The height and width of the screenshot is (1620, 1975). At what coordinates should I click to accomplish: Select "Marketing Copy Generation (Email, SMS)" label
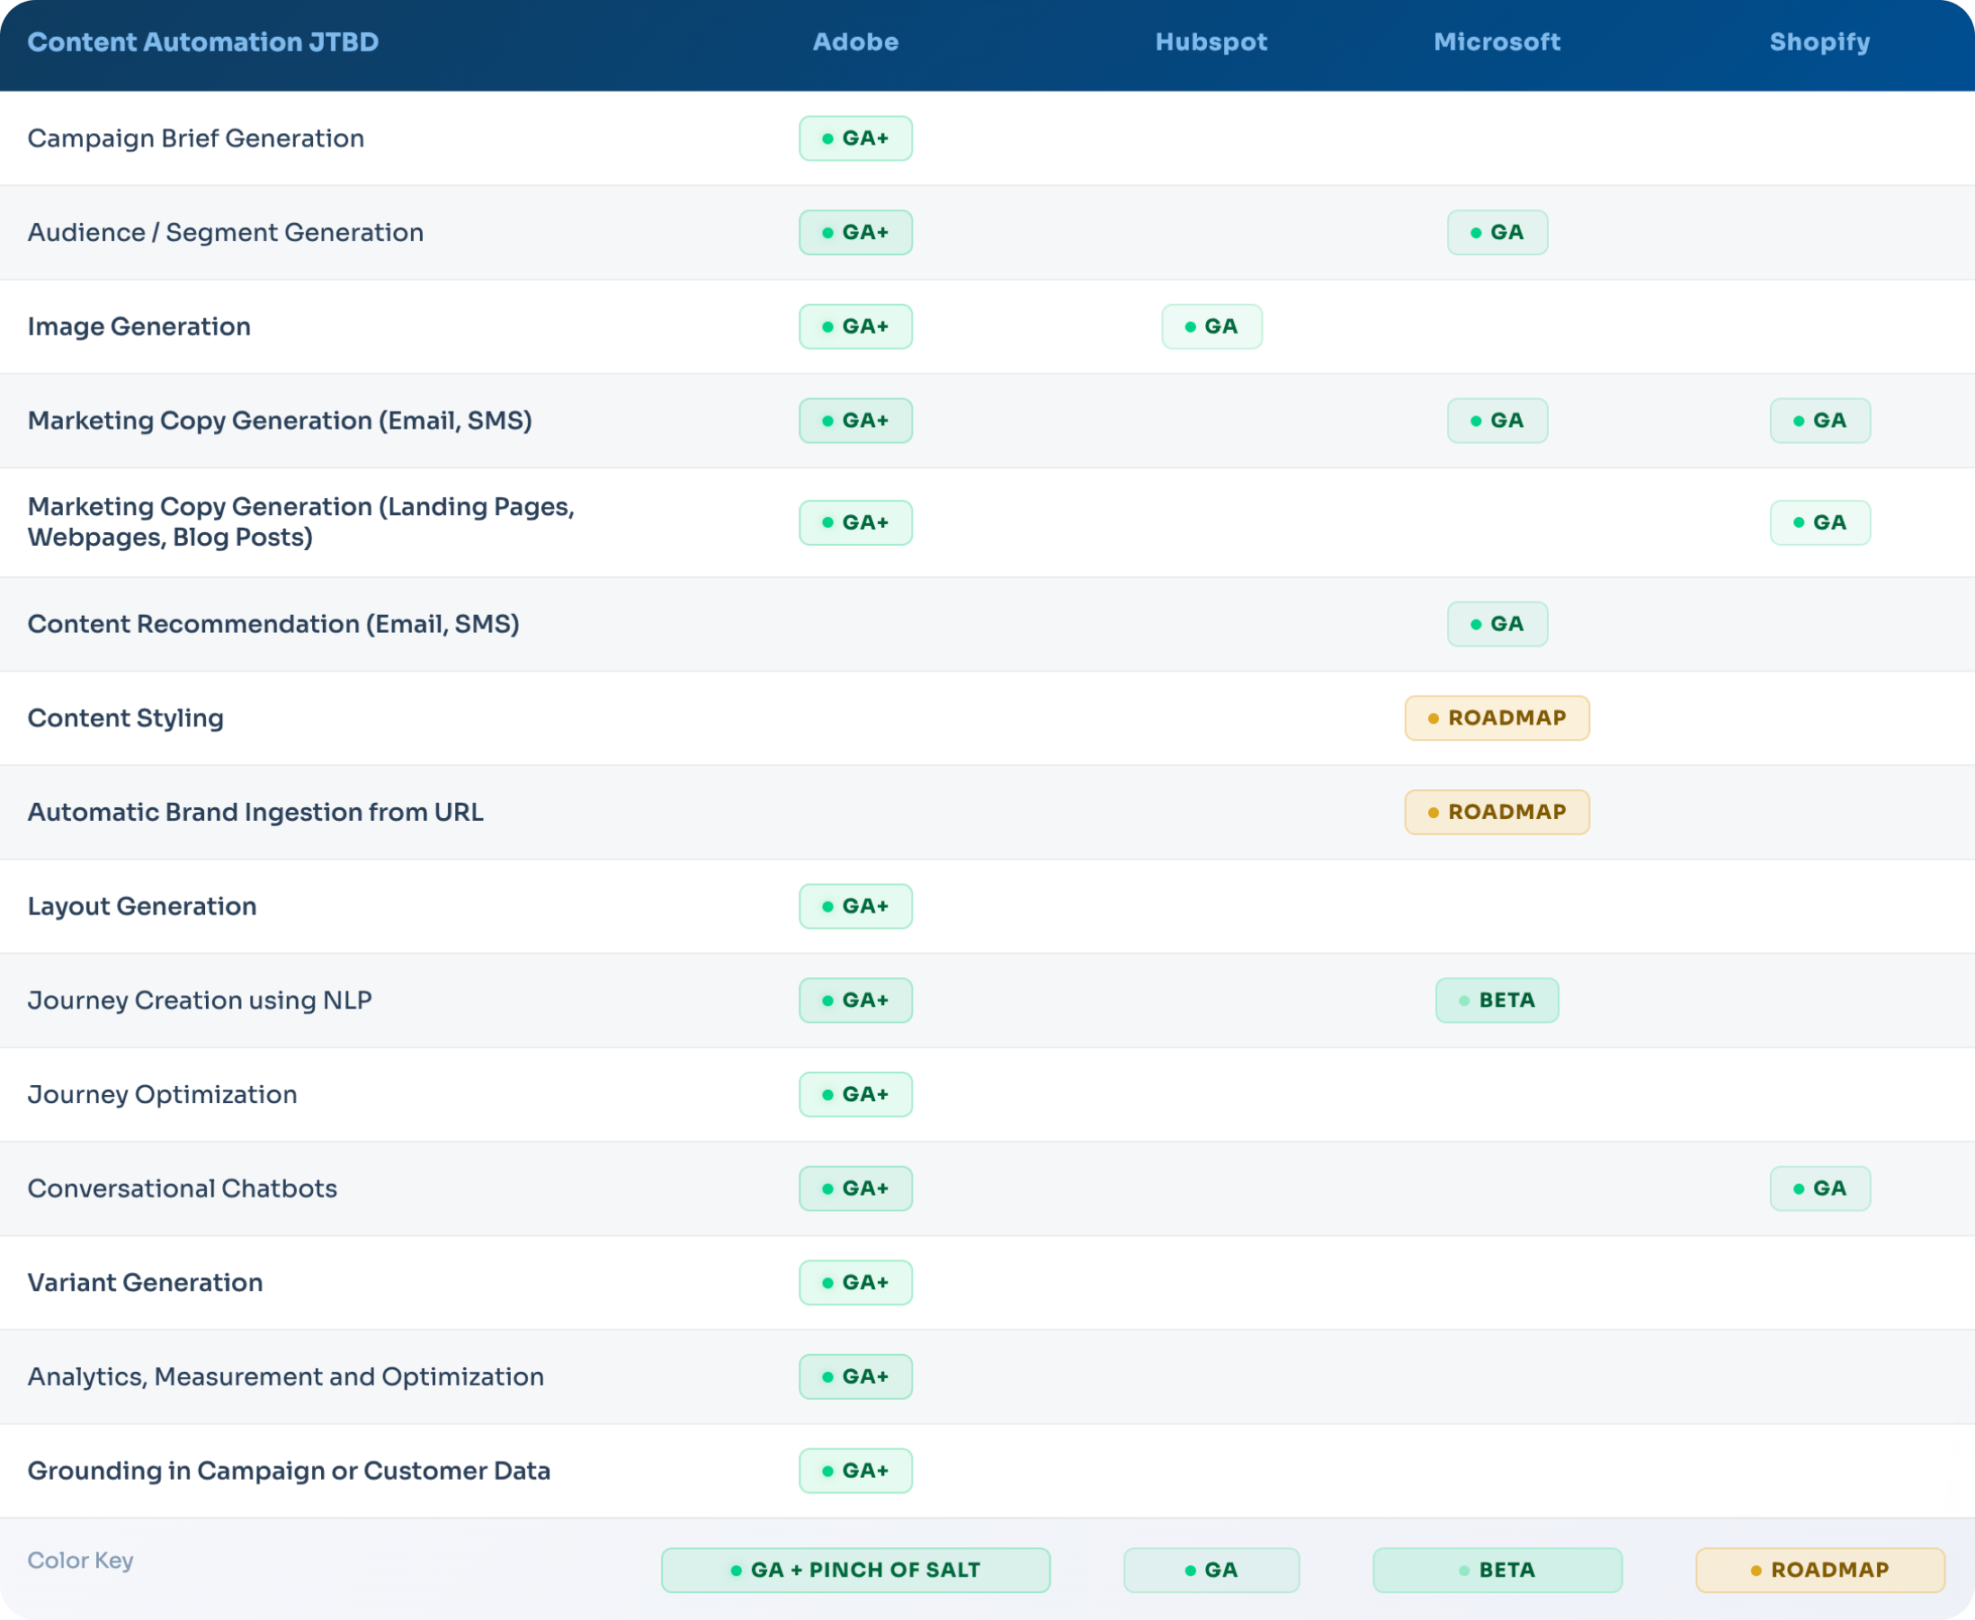click(x=280, y=421)
